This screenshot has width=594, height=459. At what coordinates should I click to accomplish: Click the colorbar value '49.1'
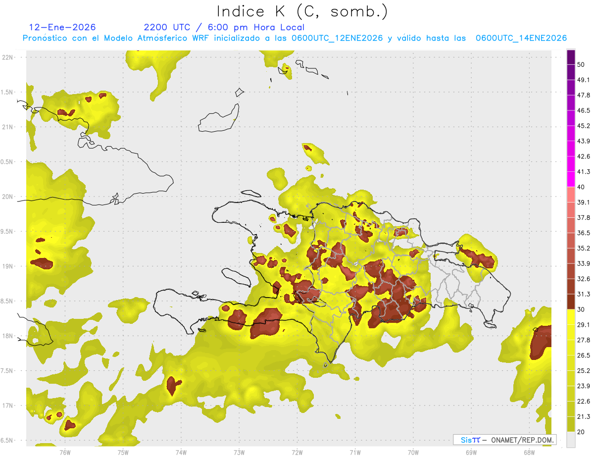point(584,80)
